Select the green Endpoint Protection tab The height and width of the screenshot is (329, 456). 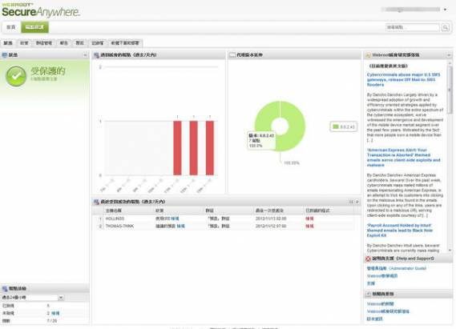pyautogui.click(x=34, y=27)
